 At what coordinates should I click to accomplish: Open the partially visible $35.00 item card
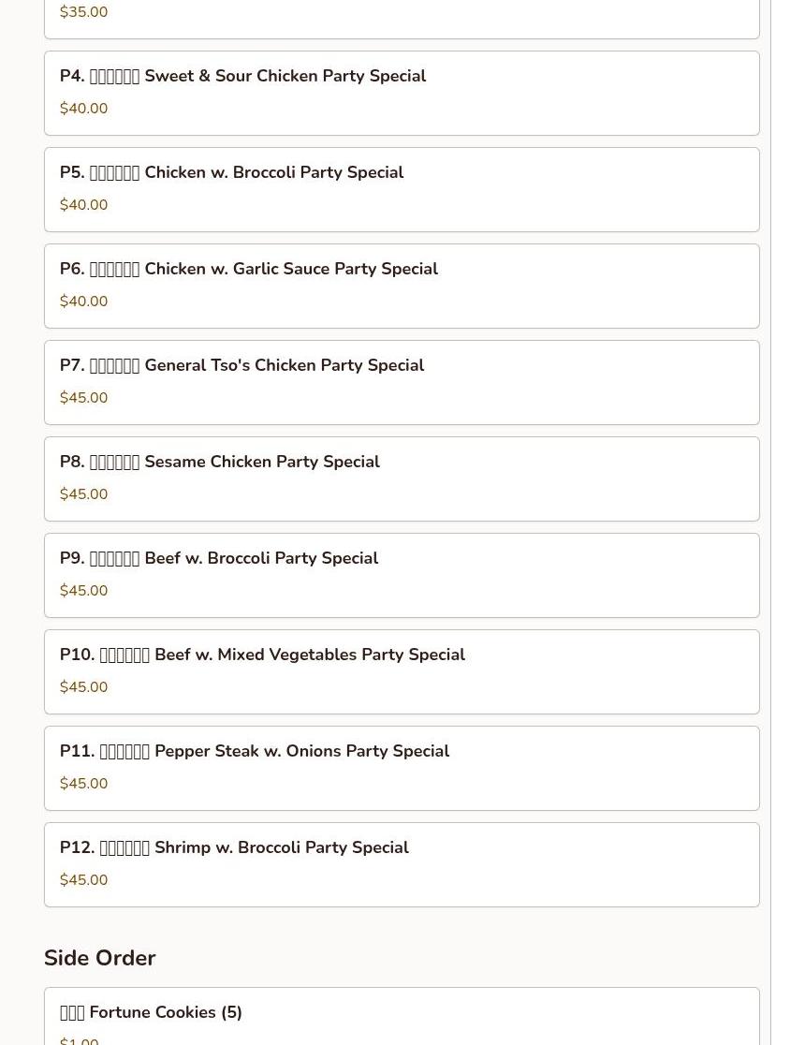[x=401, y=17]
